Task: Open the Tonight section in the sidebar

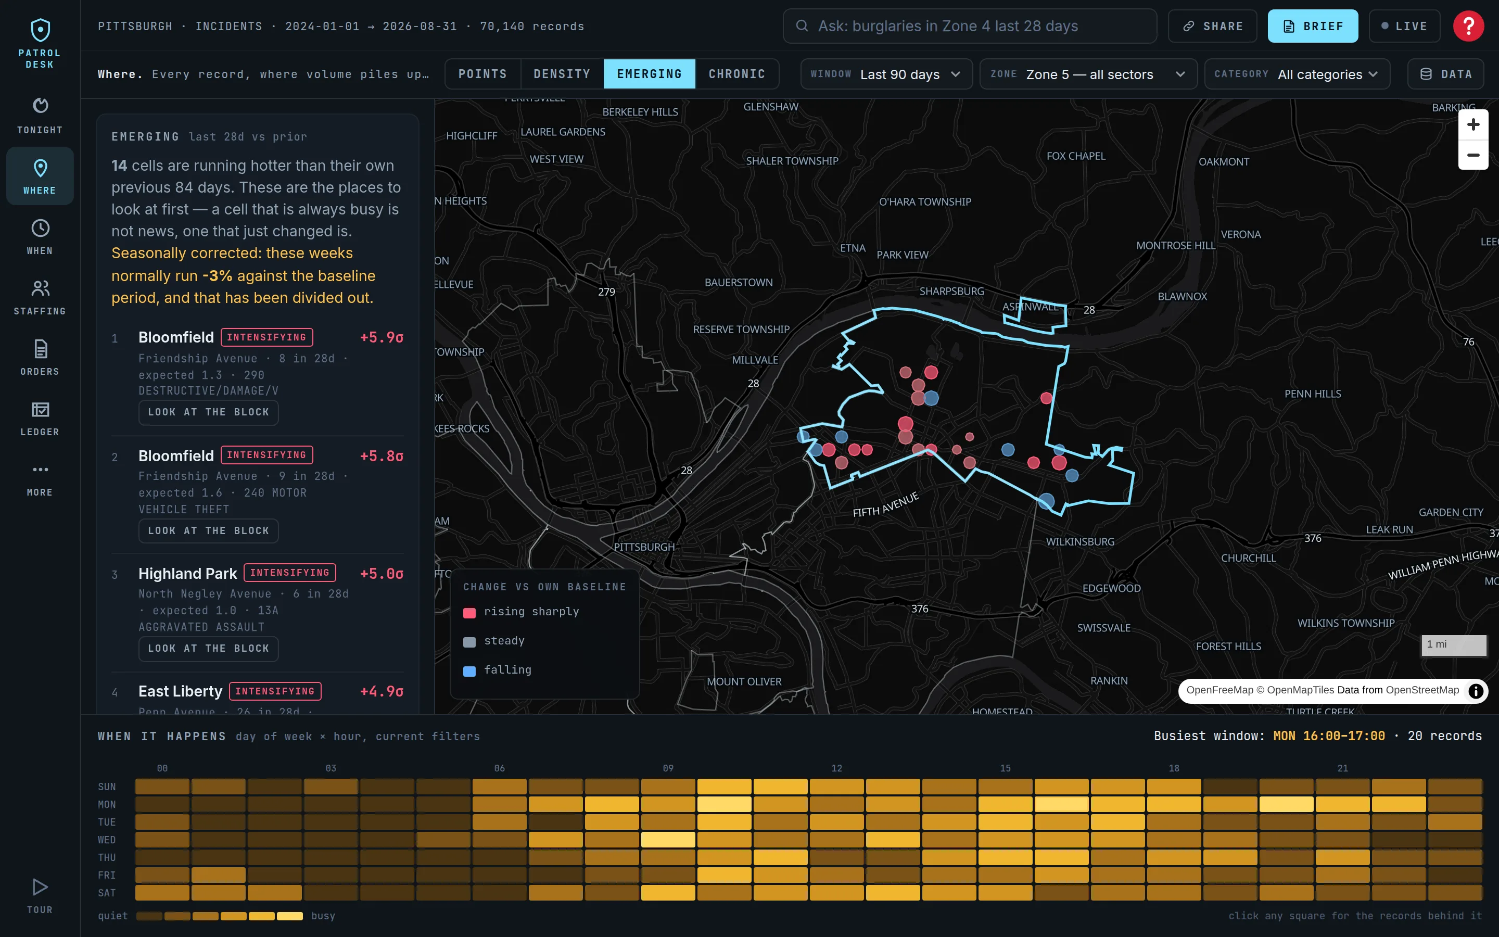Action: [40, 115]
